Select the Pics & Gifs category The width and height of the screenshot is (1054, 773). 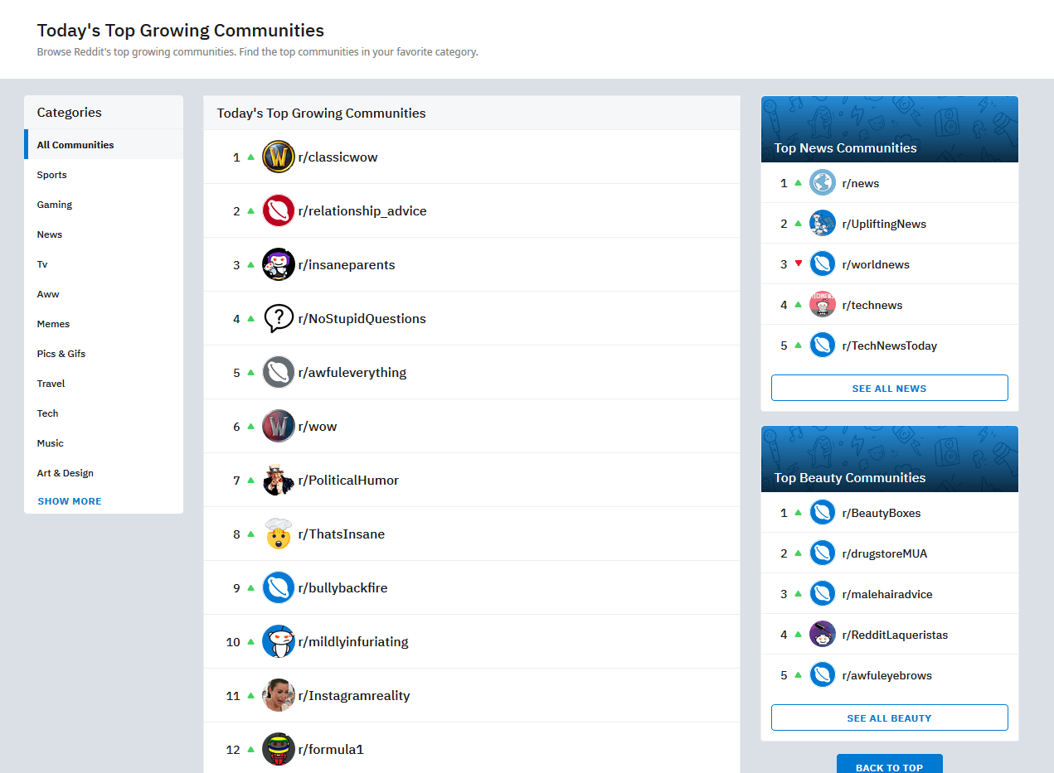[x=61, y=354]
